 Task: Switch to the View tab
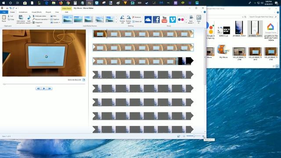[x=57, y=12]
